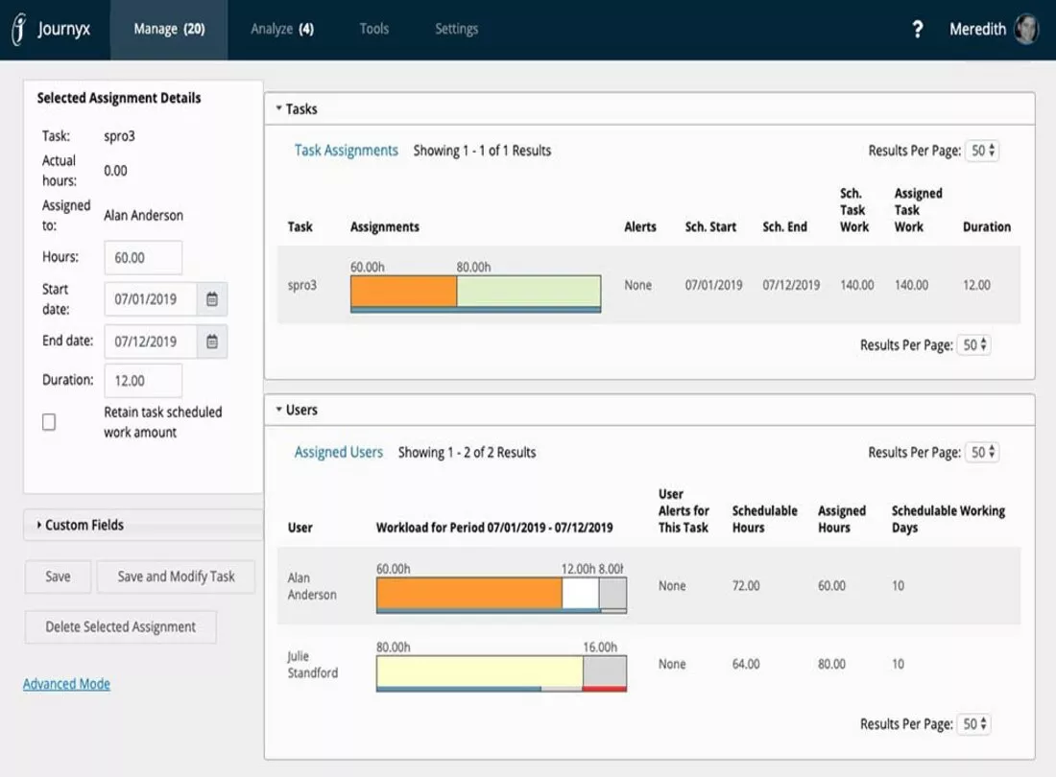This screenshot has height=777, width=1056.
Task: Toggle Retain task scheduled work amount checkbox
Action: click(49, 422)
